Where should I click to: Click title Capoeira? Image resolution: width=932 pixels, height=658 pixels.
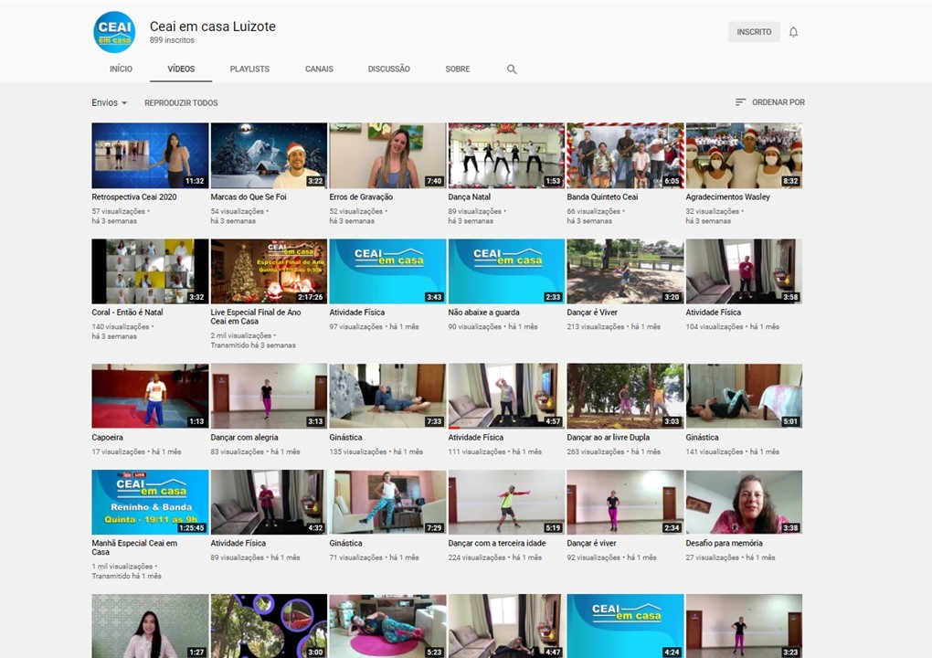[108, 437]
